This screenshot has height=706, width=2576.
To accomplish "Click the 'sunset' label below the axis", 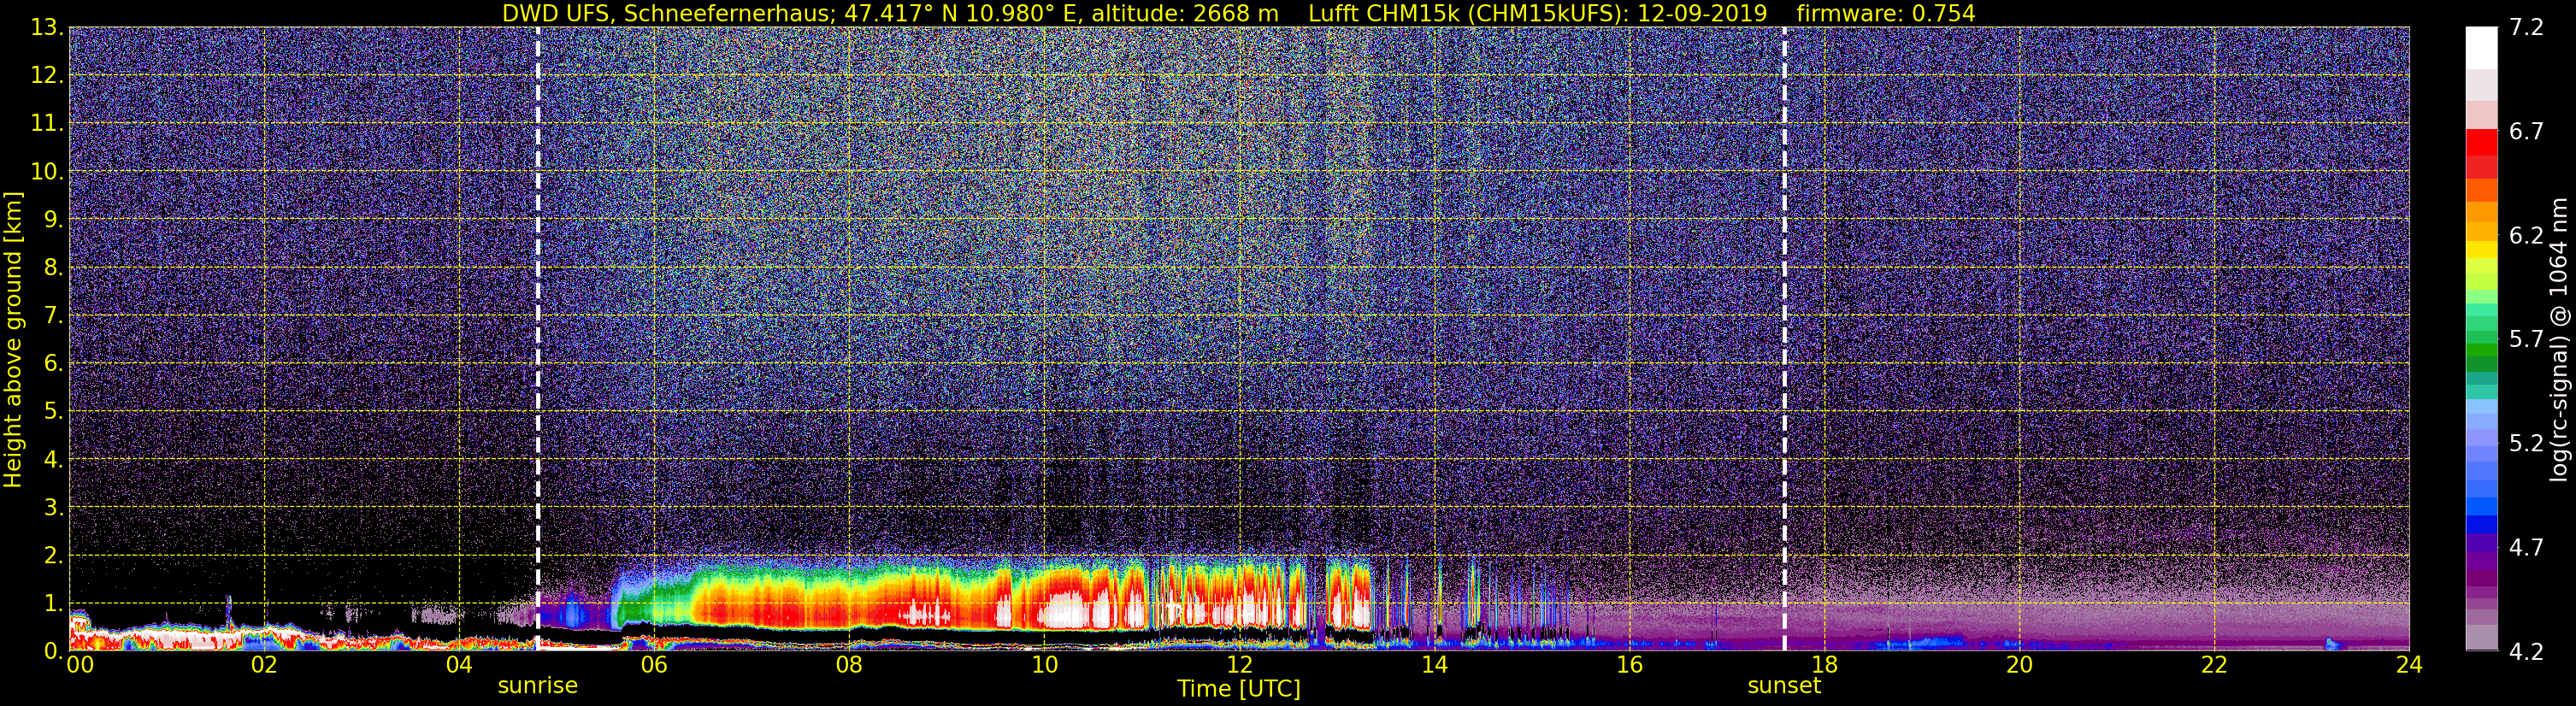I will 1784,686.
